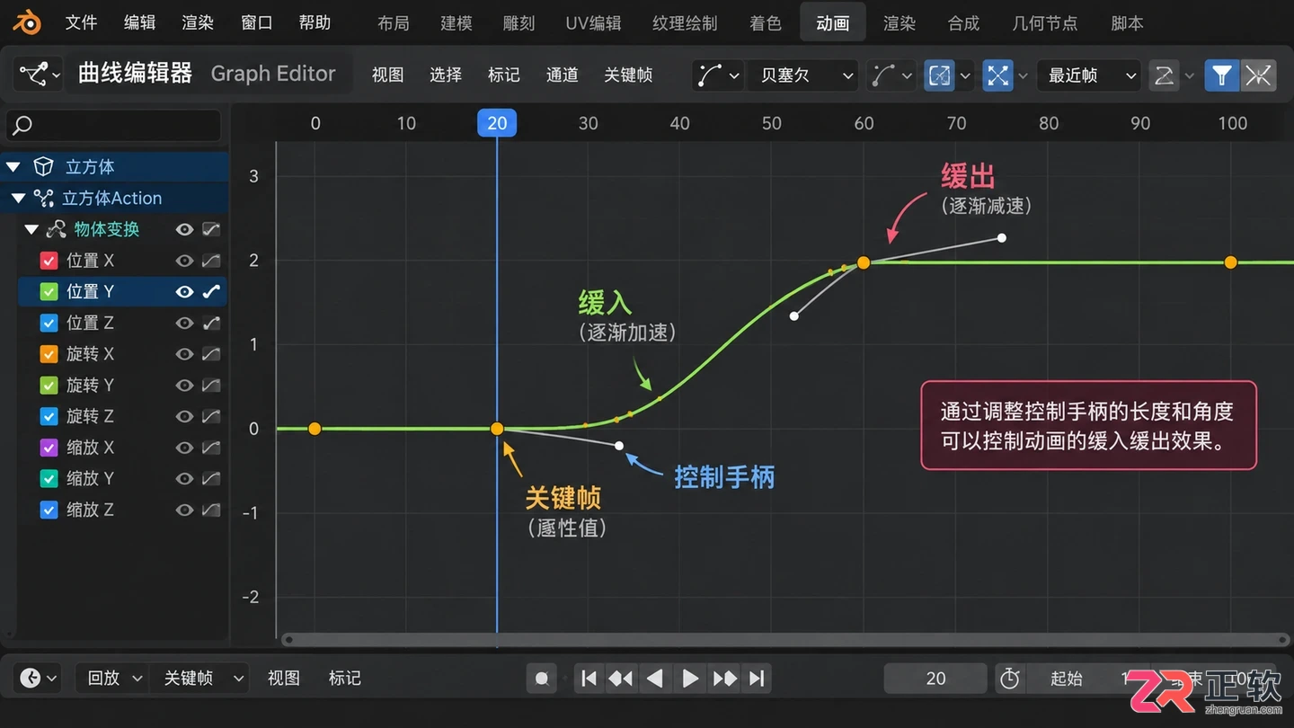Click the handle type curve icon
Image resolution: width=1294 pixels, height=728 pixels.
(883, 75)
